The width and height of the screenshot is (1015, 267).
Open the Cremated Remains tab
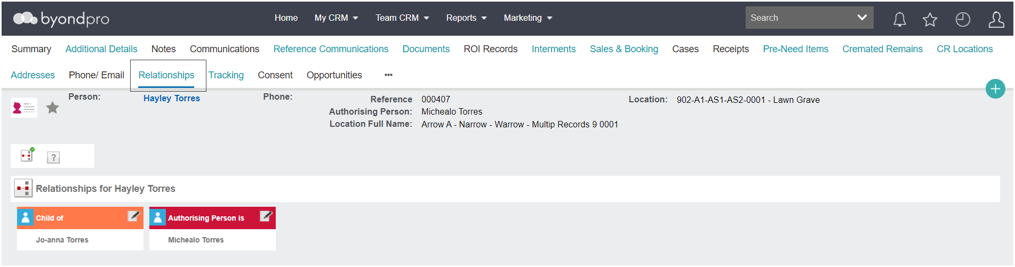883,49
